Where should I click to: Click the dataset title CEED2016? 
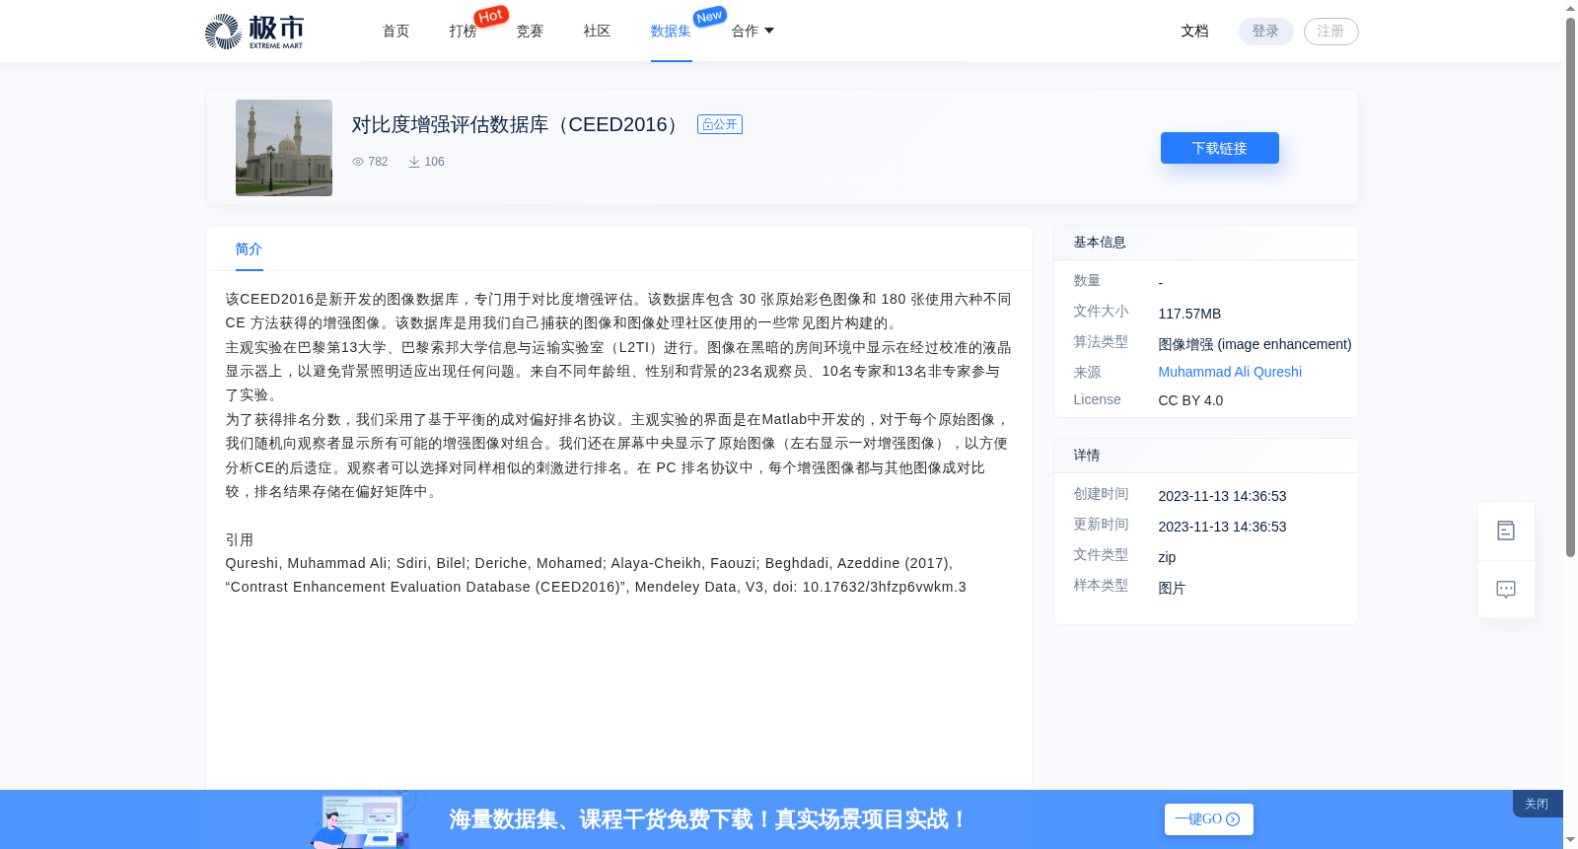pos(518,124)
